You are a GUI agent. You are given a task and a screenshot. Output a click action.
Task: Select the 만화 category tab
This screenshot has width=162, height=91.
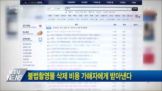pyautogui.click(x=91, y=16)
